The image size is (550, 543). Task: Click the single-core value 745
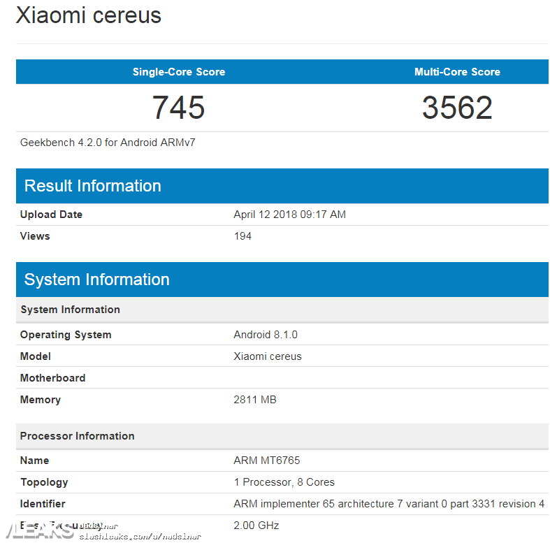(178, 108)
